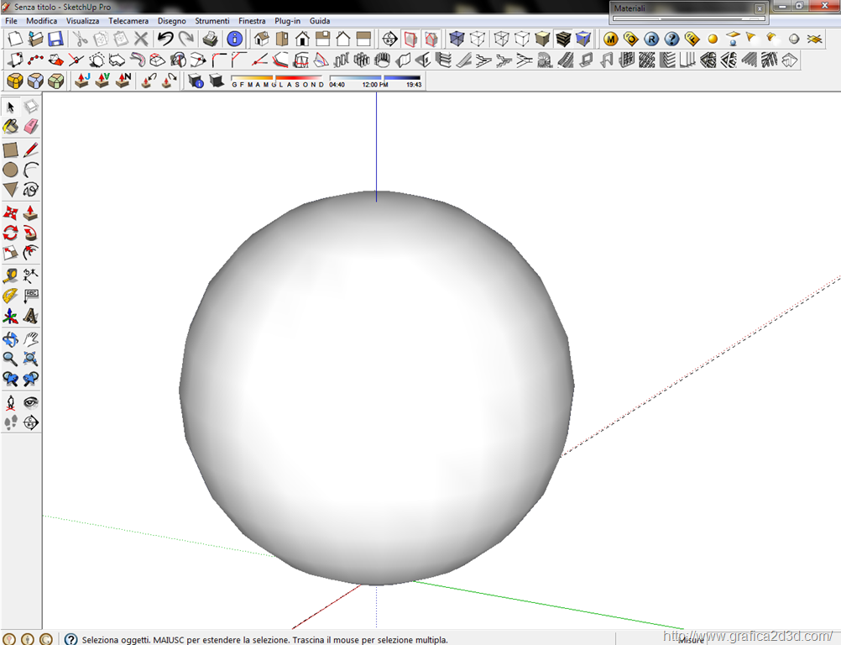
Task: Select the Paint Bucket tool
Action: coord(10,127)
